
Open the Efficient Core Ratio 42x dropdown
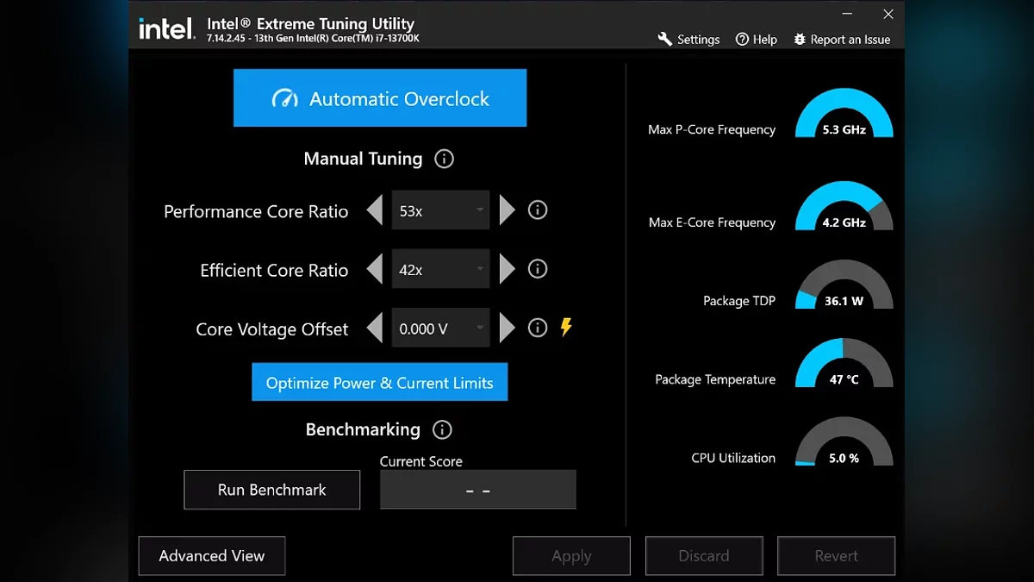(440, 269)
